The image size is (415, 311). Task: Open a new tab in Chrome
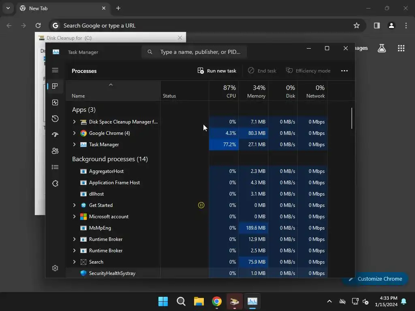tap(118, 8)
